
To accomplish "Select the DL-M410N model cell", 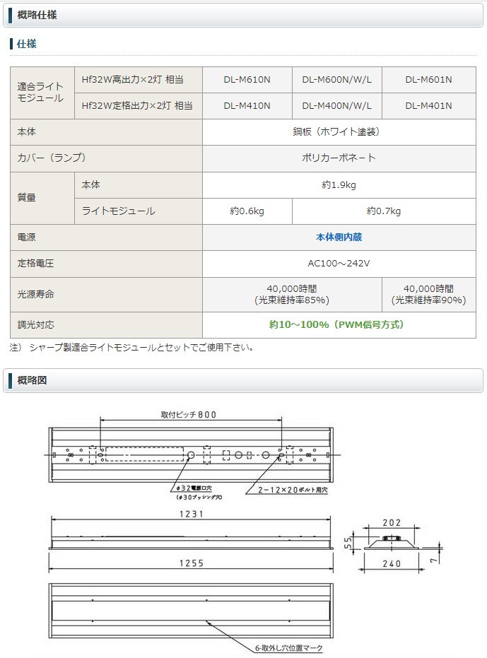I will pyautogui.click(x=247, y=106).
